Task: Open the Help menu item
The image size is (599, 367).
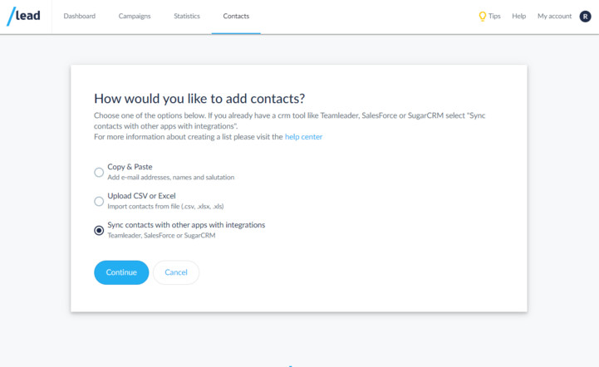Action: click(x=518, y=16)
